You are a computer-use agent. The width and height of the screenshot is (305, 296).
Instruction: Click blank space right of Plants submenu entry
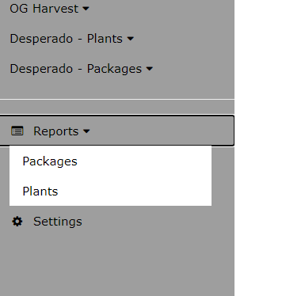tap(135, 192)
